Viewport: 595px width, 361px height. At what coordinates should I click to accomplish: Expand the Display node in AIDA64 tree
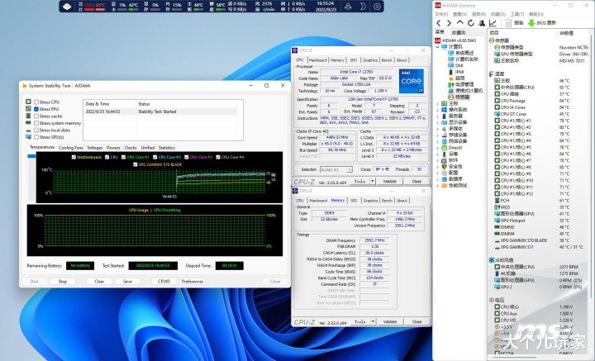[x=437, y=122]
